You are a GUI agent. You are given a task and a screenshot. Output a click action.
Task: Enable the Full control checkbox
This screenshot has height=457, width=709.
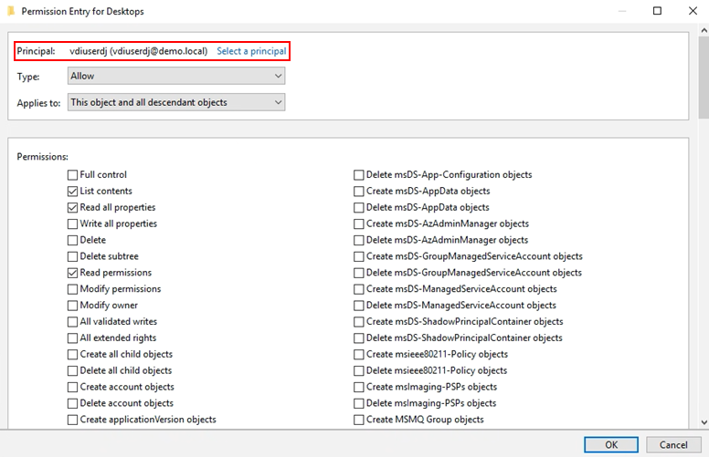[73, 175]
